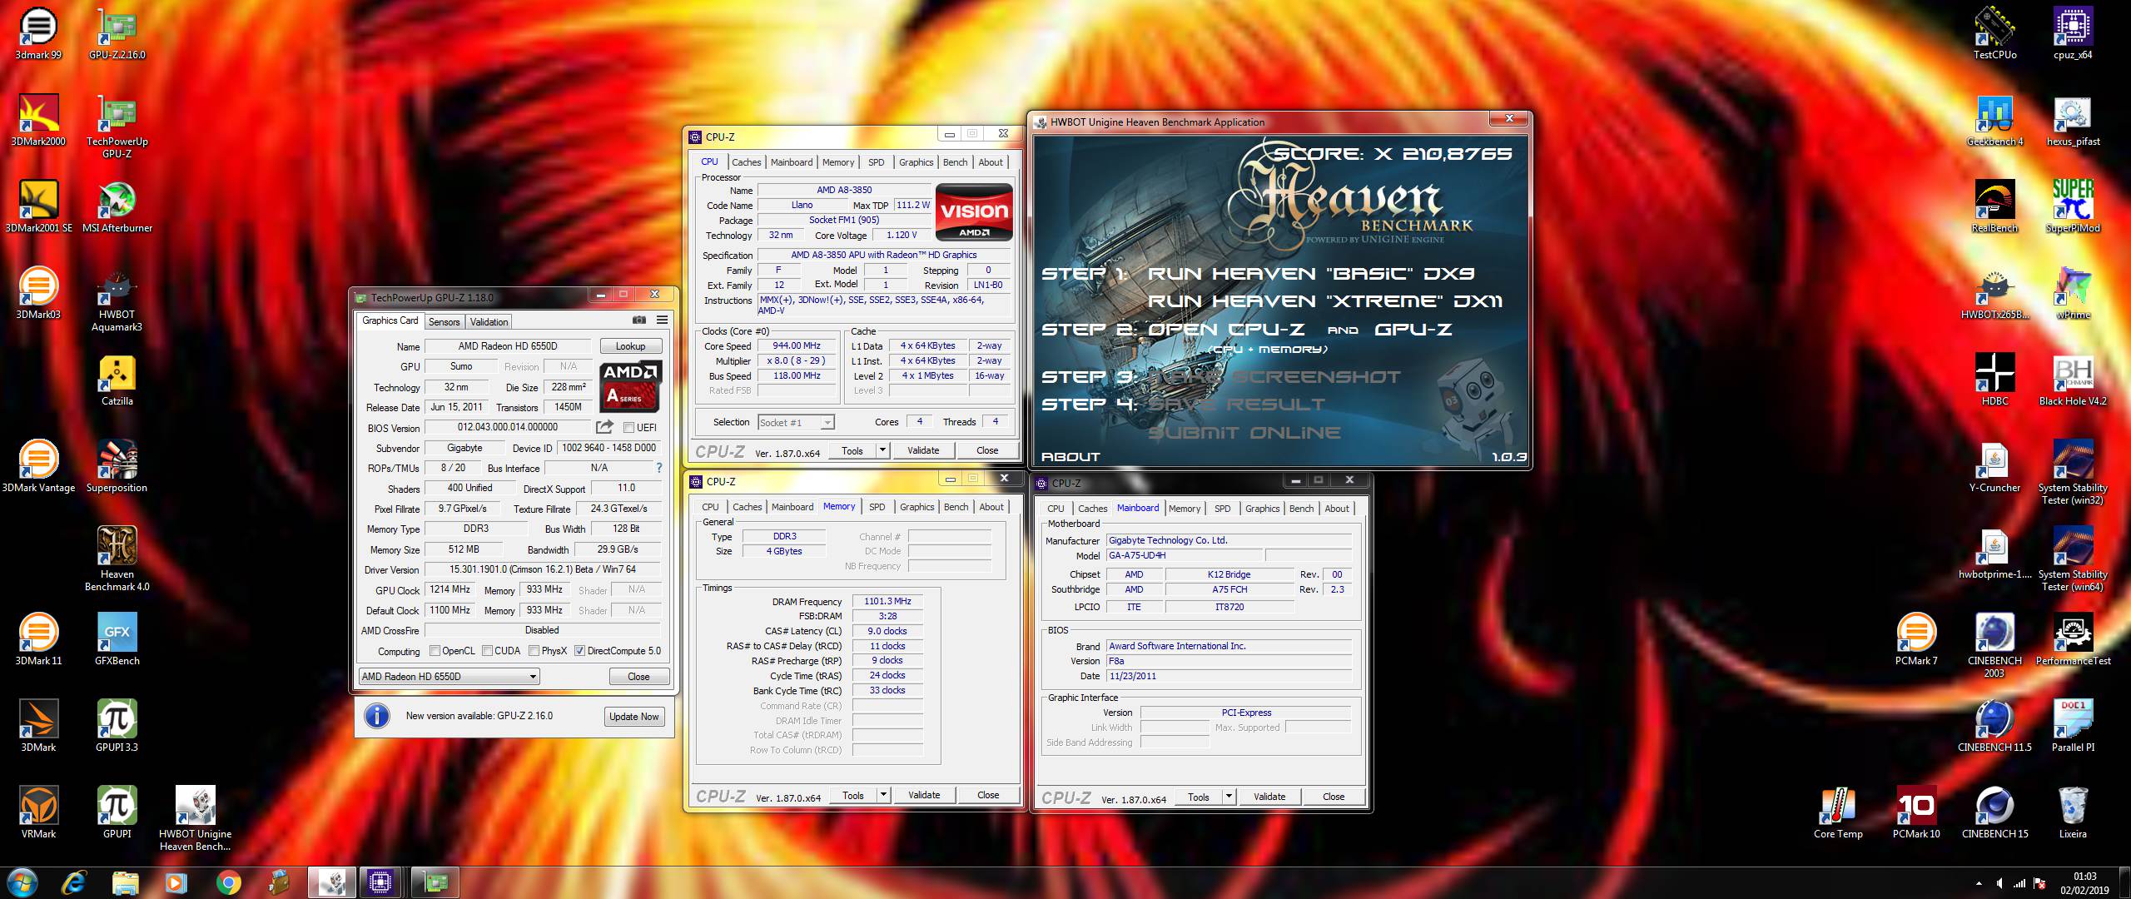Toggle DirectCompute 5.0 checkbox
Image resolution: width=2131 pixels, height=899 pixels.
point(579,651)
